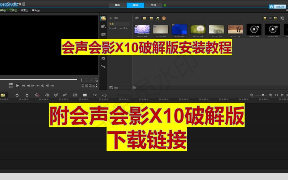Viewport: 288px width, 180px height.
Task: Toggle show photos filter in library
Action: click(x=151, y=18)
